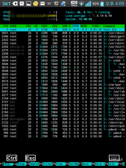Screen dimensions: 126x168
Task: Select F4 Filter function
Action: pyautogui.click(x=46, y=164)
